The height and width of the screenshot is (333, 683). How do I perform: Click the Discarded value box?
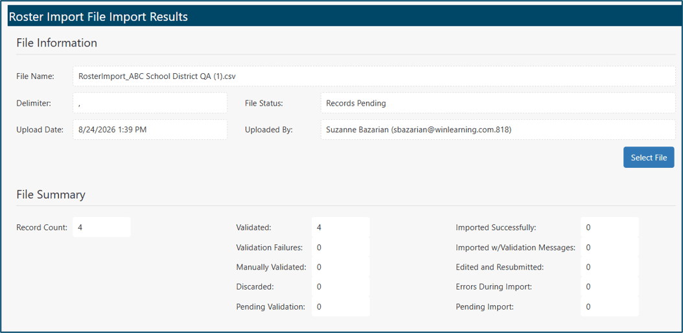[x=341, y=287]
